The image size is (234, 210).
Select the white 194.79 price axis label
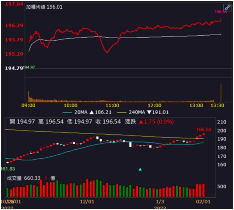pyautogui.click(x=14, y=68)
